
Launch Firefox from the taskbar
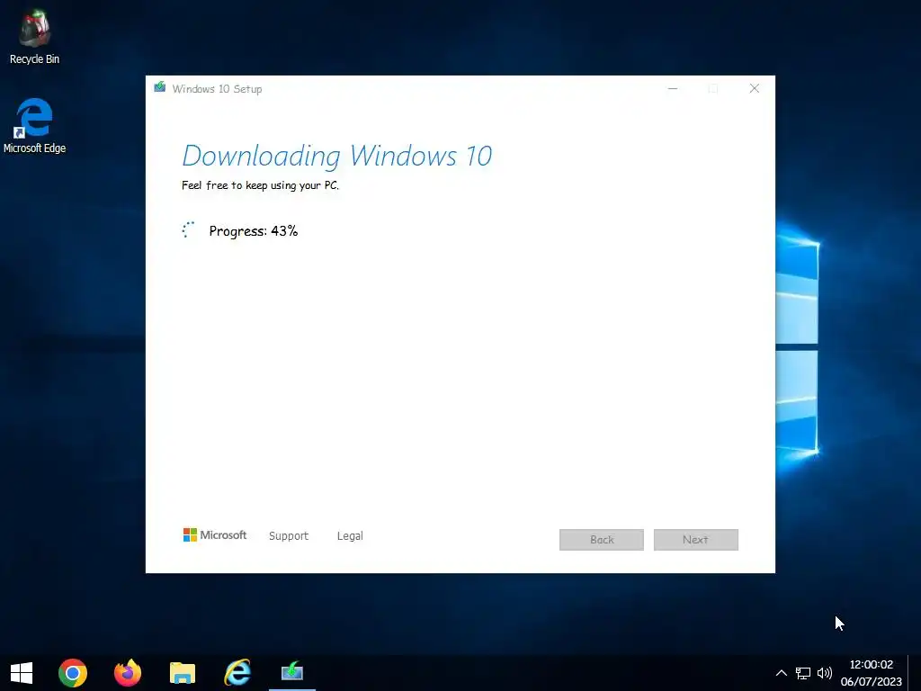[x=128, y=673]
